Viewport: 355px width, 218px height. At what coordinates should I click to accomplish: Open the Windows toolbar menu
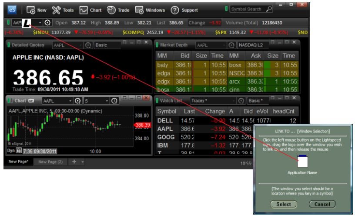point(150,10)
